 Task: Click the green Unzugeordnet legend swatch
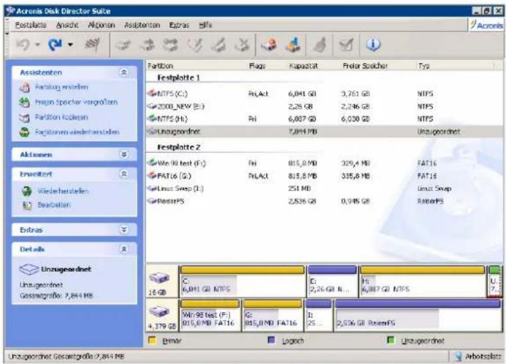pos(391,340)
